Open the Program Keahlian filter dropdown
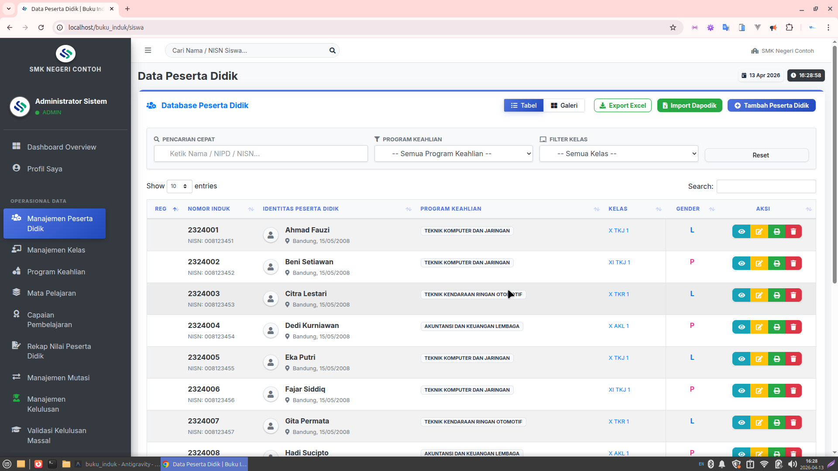 pyautogui.click(x=453, y=154)
